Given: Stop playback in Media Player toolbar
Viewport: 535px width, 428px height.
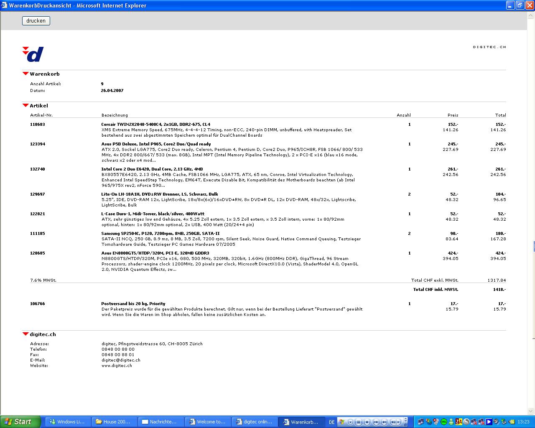Looking at the screenshot, I should pos(367,422).
